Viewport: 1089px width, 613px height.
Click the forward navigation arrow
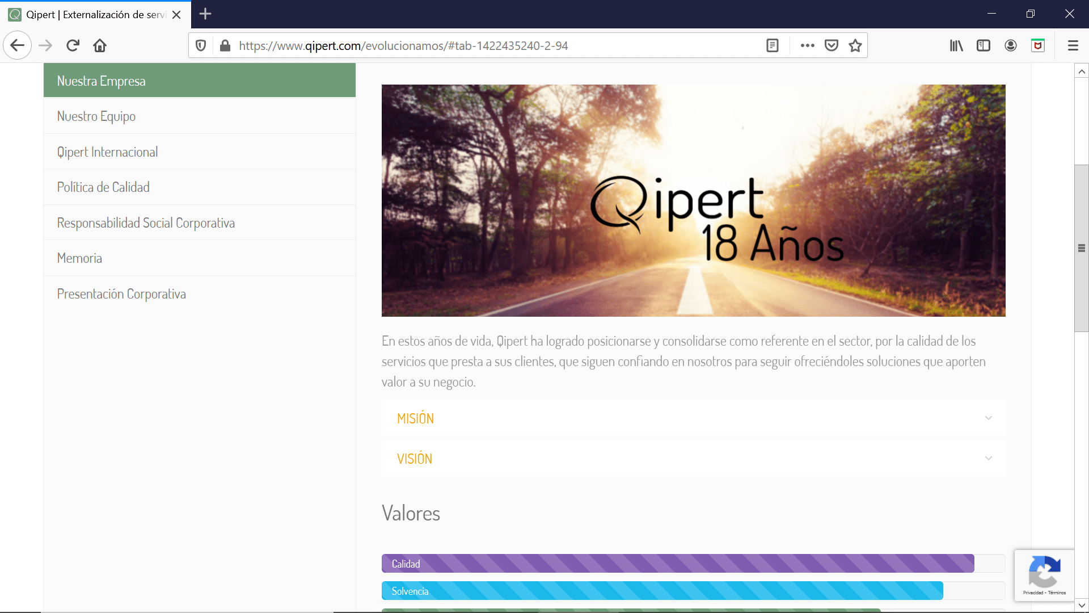pyautogui.click(x=45, y=45)
